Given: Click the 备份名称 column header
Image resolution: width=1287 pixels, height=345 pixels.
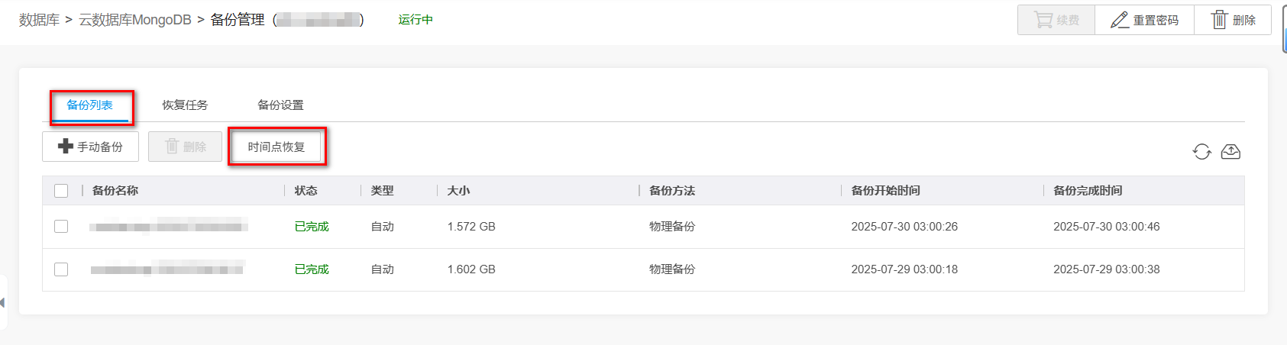Looking at the screenshot, I should (x=115, y=191).
